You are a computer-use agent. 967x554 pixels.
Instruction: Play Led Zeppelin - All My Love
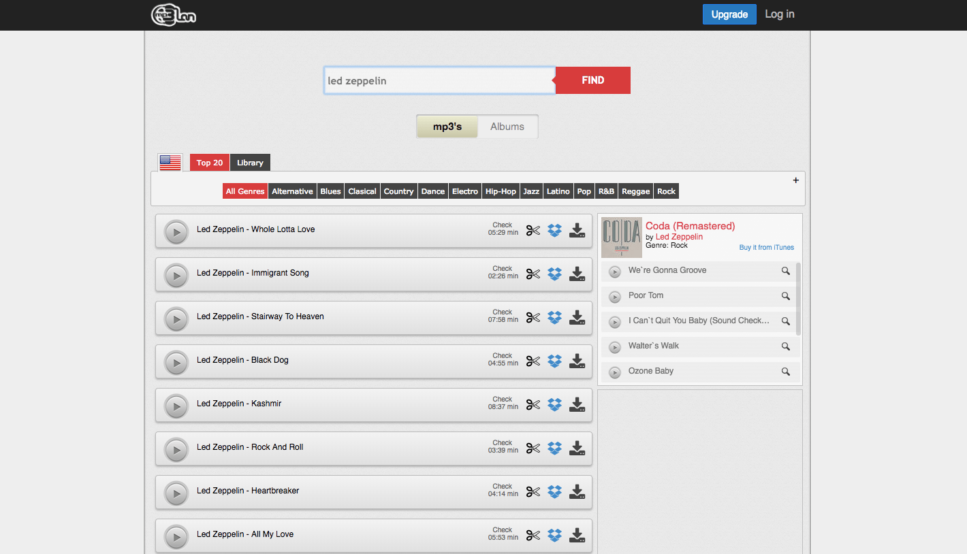[x=176, y=537]
